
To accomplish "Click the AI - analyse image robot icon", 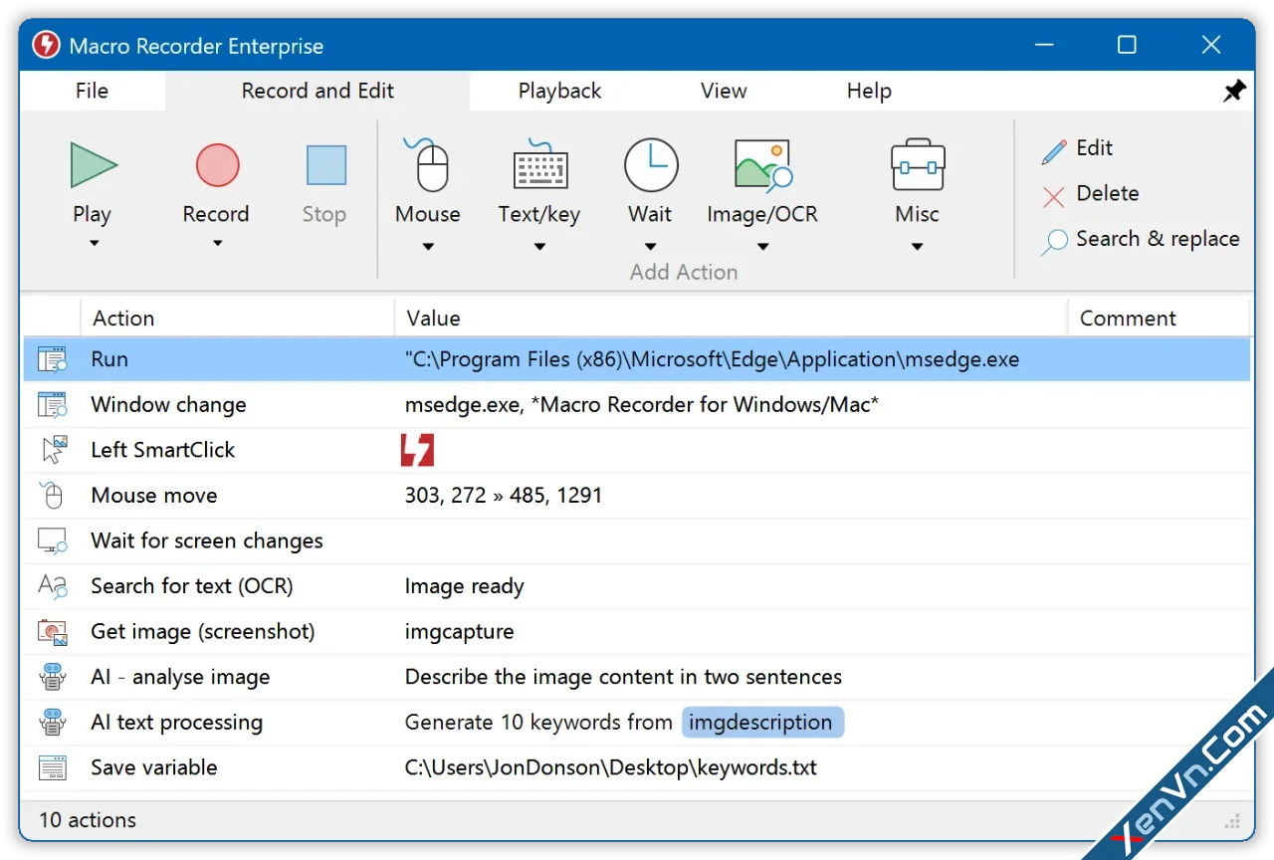I will tap(52, 678).
